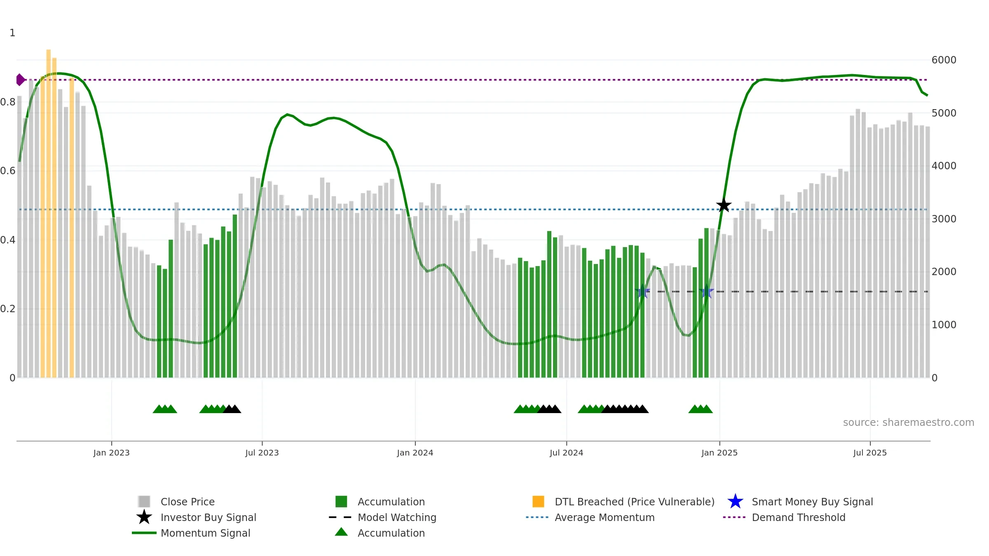Image resolution: width=989 pixels, height=556 pixels.
Task: Click the green Accumulation legend square
Action: coord(341,502)
